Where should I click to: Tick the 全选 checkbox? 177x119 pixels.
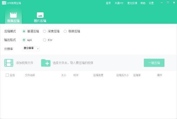(7, 75)
